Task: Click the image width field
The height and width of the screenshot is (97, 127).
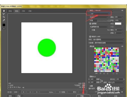Action: coord(93,79)
